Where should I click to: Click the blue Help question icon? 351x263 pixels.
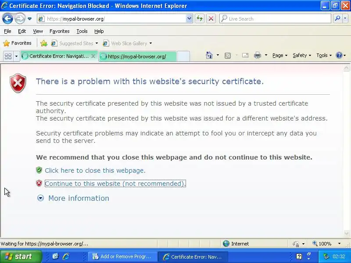339,55
